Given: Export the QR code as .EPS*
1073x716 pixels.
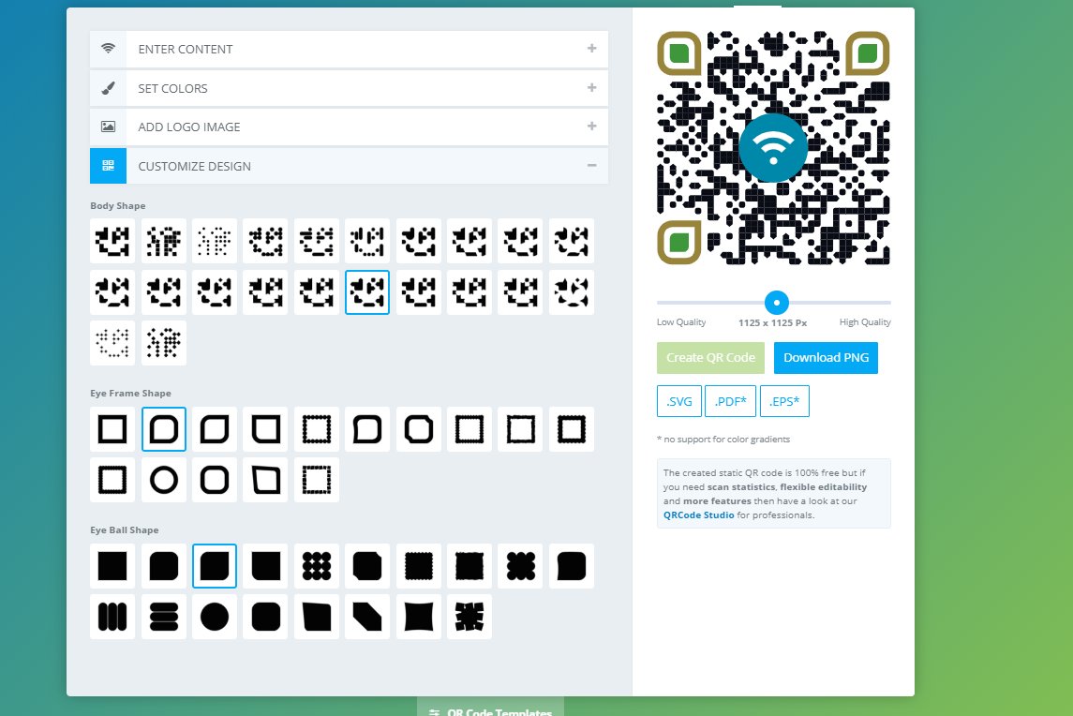Looking at the screenshot, I should coord(784,401).
